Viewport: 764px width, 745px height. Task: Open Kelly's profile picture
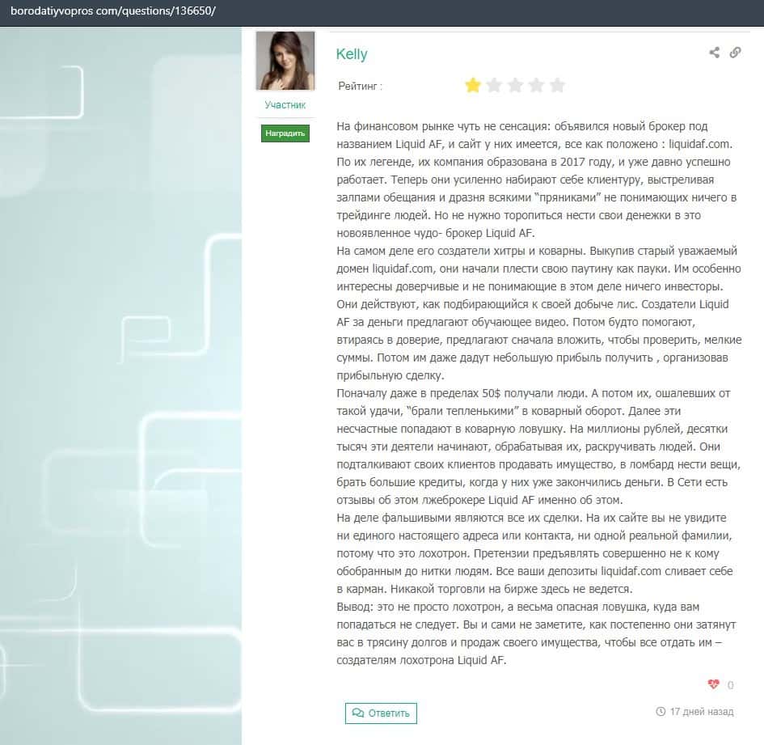point(285,61)
